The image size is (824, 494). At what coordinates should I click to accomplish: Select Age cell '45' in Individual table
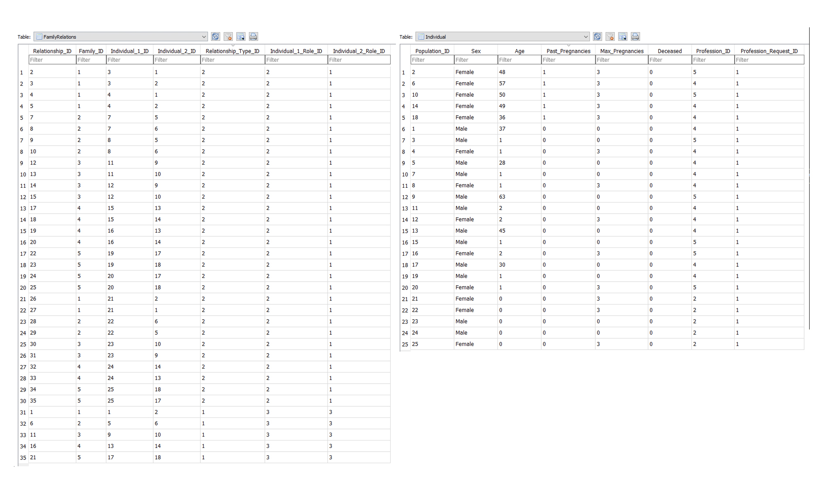pos(520,231)
